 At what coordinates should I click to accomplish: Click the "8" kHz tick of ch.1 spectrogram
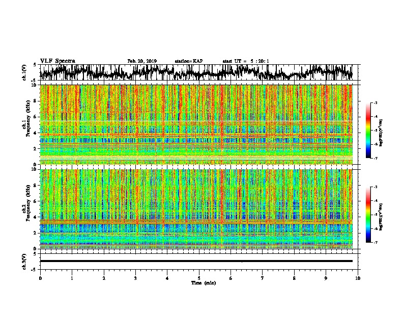coord(36,101)
